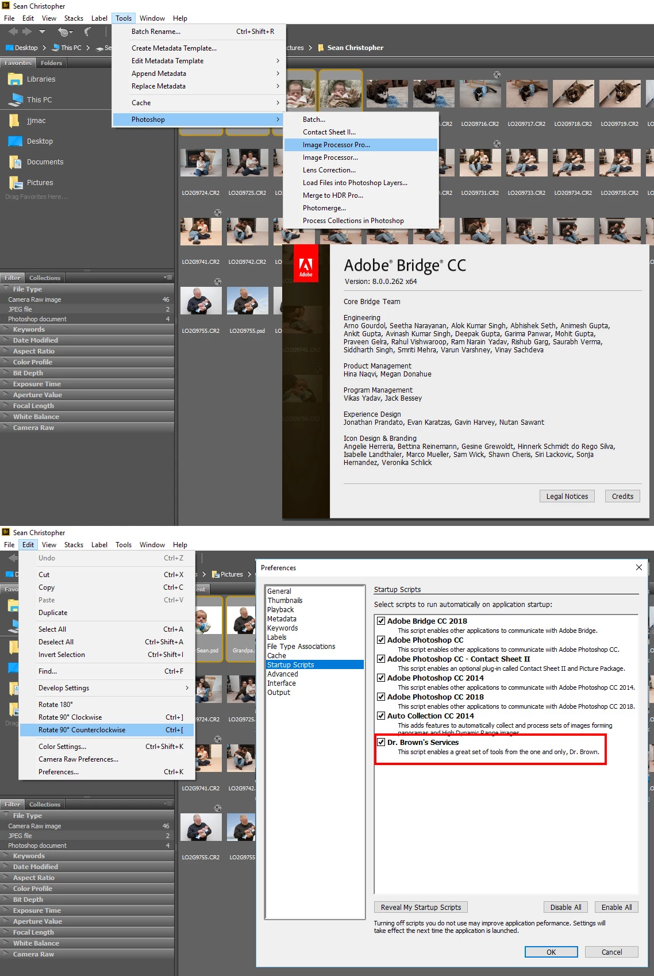654x976 pixels.
Task: Click the Legal Notices button
Action: pos(567,496)
